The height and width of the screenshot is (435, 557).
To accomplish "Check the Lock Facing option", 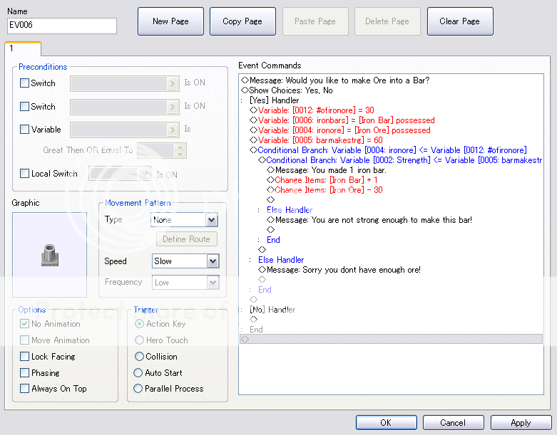I will (x=25, y=357).
